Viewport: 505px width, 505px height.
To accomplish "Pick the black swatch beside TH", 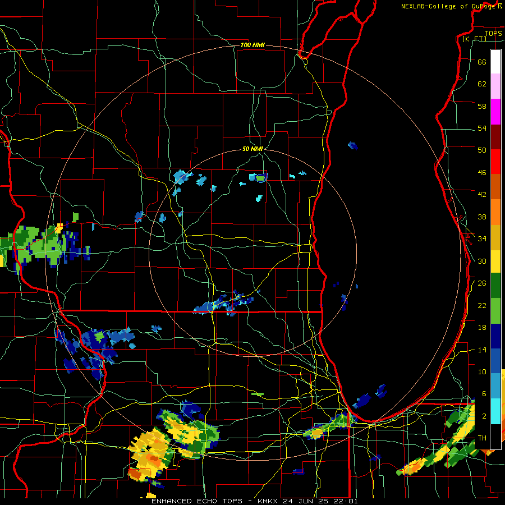I will [495, 437].
